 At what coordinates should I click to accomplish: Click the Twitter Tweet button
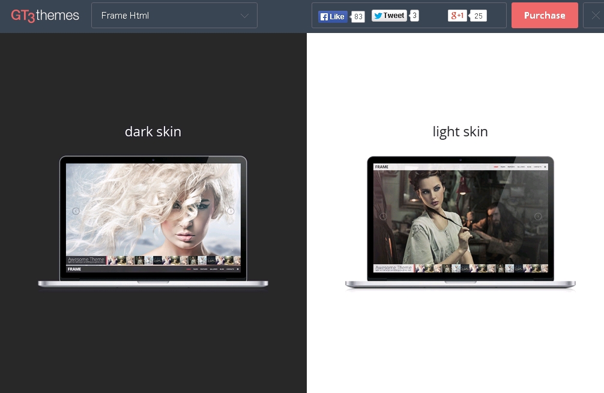tap(389, 16)
